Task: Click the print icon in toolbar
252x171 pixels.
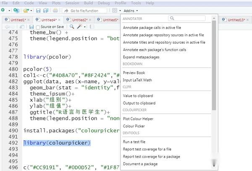Action: pyautogui.click(x=56, y=10)
